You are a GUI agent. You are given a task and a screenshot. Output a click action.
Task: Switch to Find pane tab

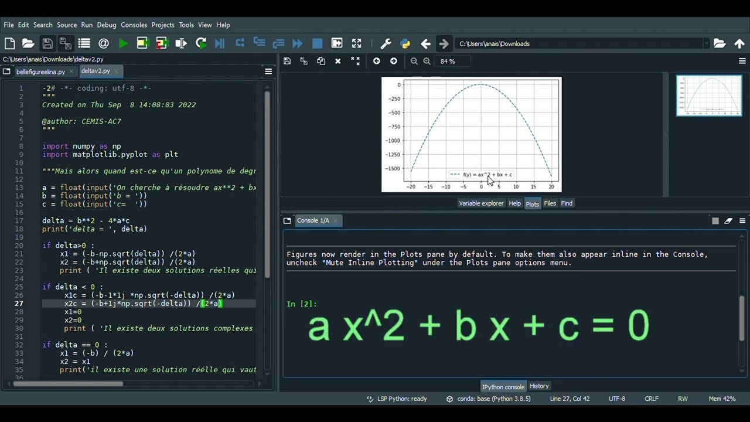[567, 203]
